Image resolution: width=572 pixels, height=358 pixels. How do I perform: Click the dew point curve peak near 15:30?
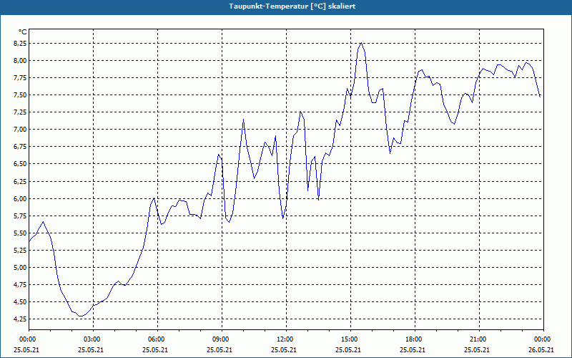click(361, 43)
